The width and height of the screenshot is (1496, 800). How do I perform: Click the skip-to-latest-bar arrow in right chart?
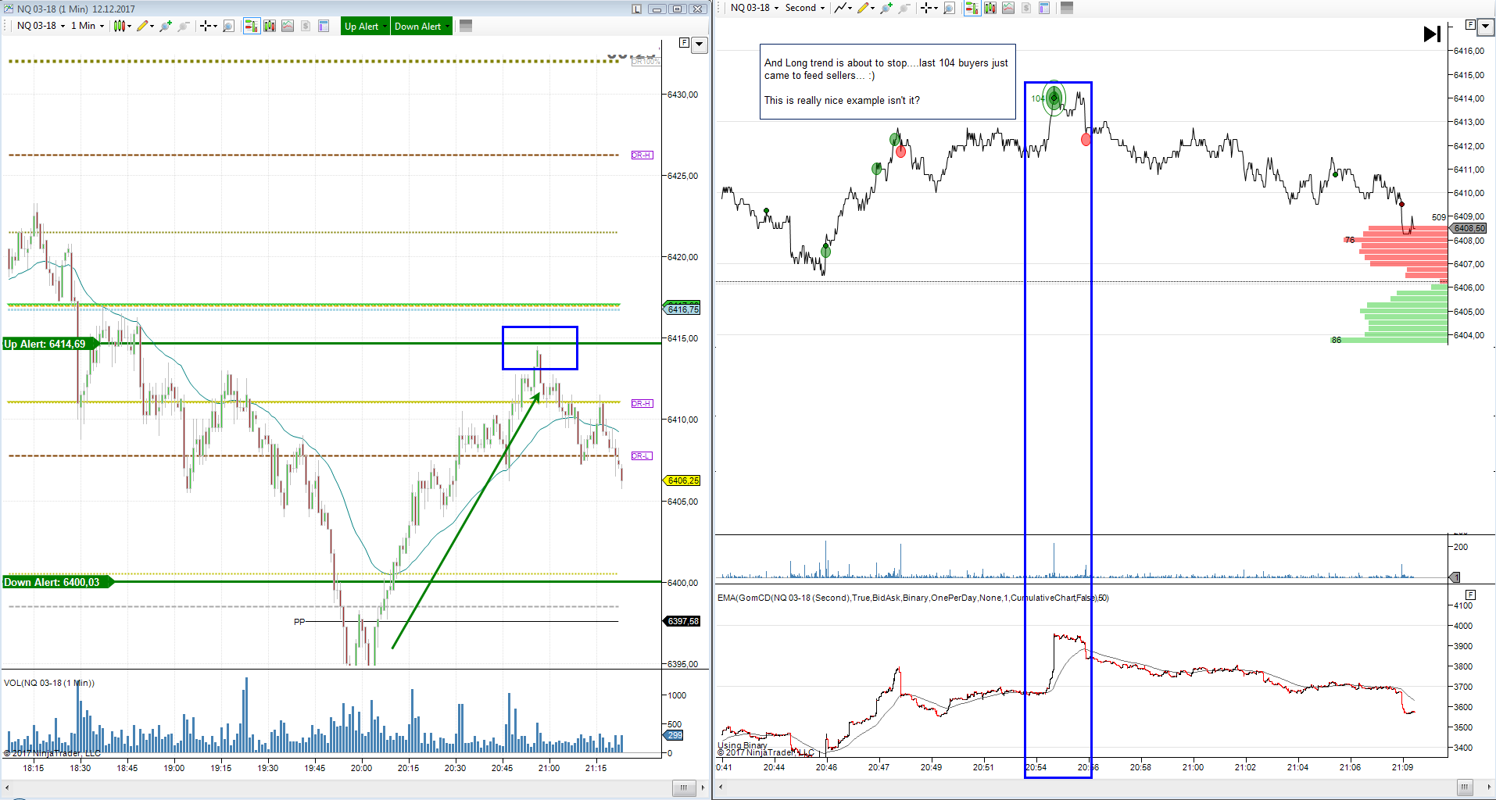coord(1432,34)
